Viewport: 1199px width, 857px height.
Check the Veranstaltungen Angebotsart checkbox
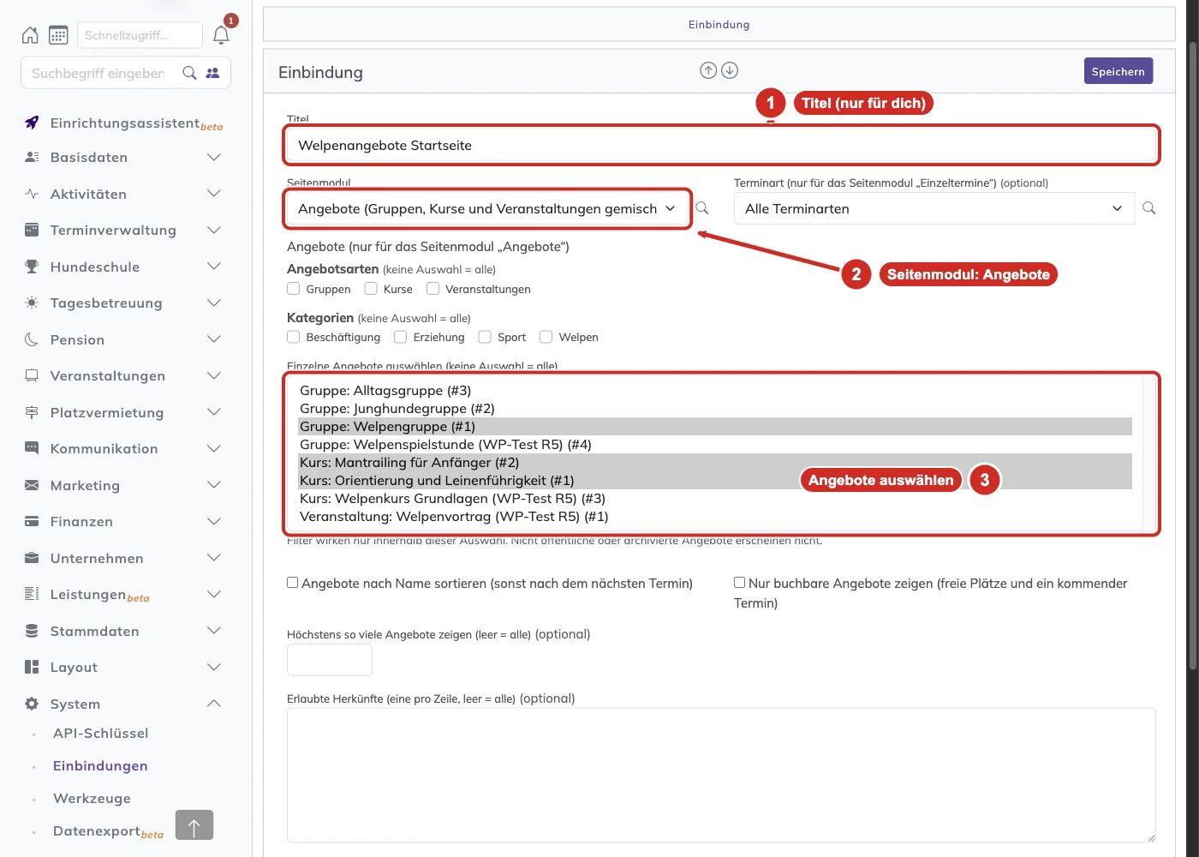(433, 289)
